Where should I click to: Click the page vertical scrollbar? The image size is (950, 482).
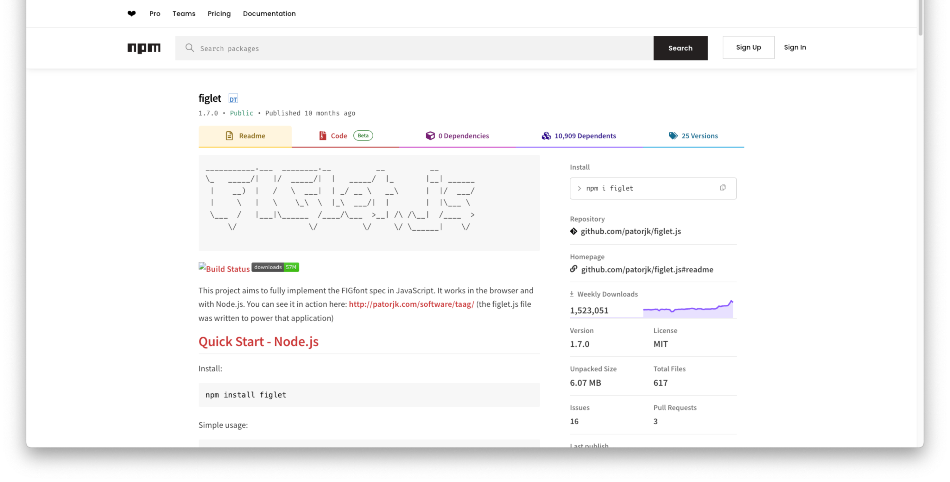(920, 18)
